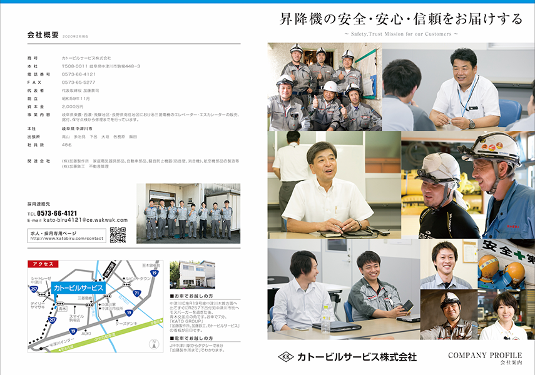Viewport: 535px width, 375px height.
Task: Click the Safety, Trust Mission subtitle
Action: coord(401,34)
